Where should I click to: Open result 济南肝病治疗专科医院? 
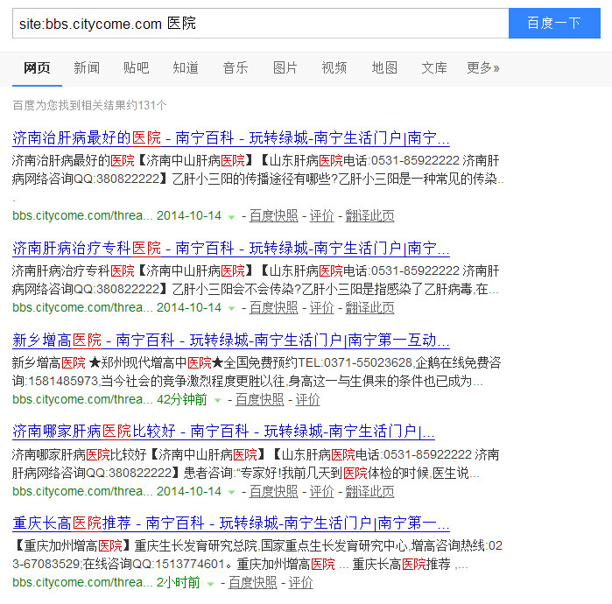(230, 249)
